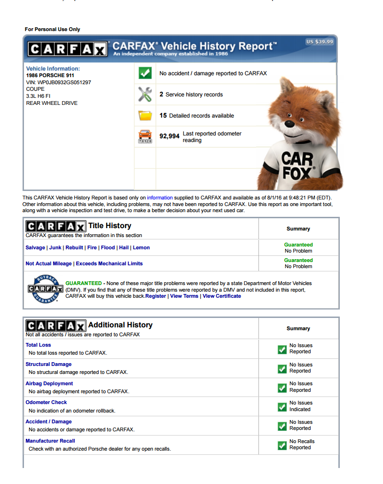Click the CARFAX logo beside Title History

(55, 226)
